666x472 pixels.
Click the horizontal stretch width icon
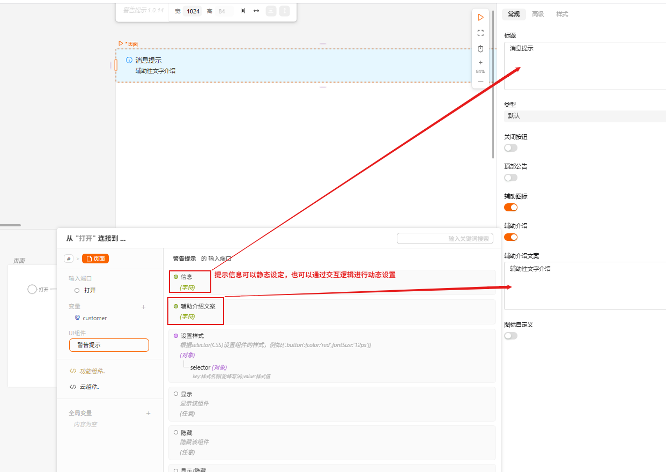point(256,11)
